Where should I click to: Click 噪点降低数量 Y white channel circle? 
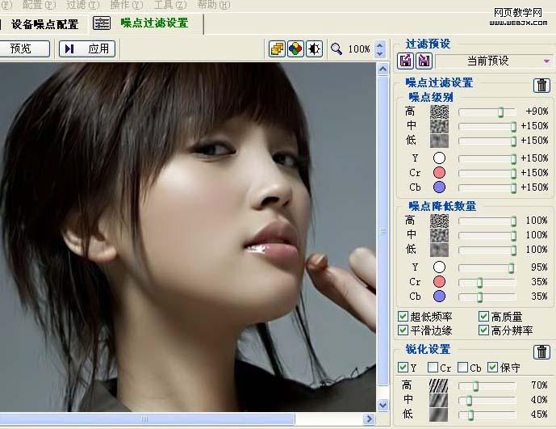[439, 267]
